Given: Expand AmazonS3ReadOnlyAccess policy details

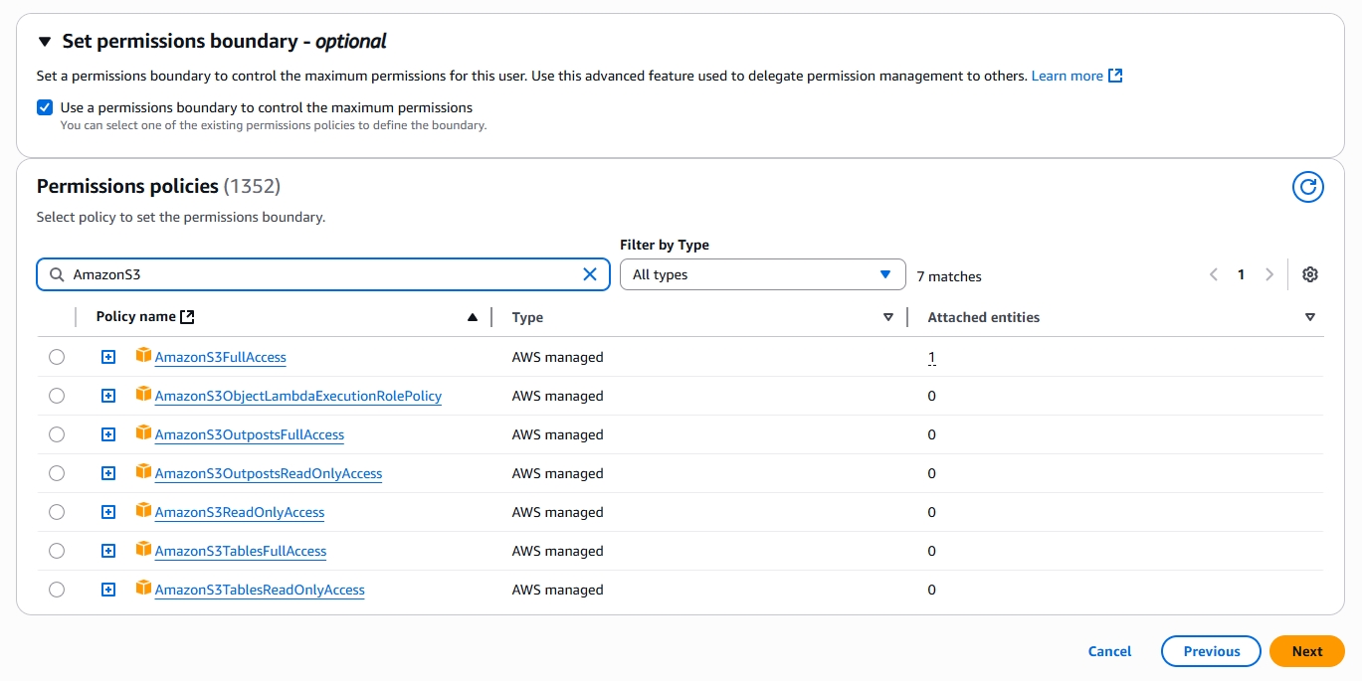Looking at the screenshot, I should (x=108, y=512).
